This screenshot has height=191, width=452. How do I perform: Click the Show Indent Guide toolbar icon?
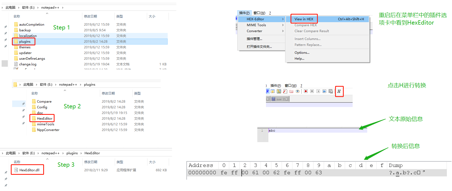click(268, 91)
